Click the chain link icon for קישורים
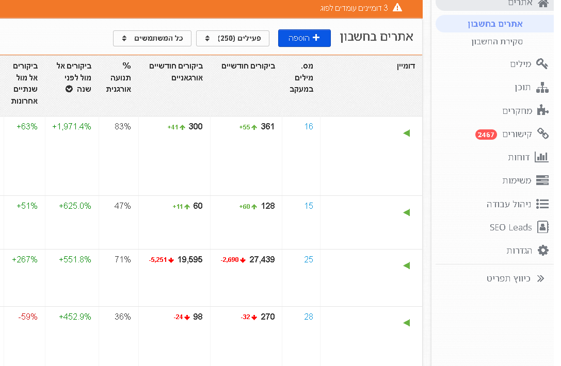The image size is (561, 366). [x=543, y=134]
